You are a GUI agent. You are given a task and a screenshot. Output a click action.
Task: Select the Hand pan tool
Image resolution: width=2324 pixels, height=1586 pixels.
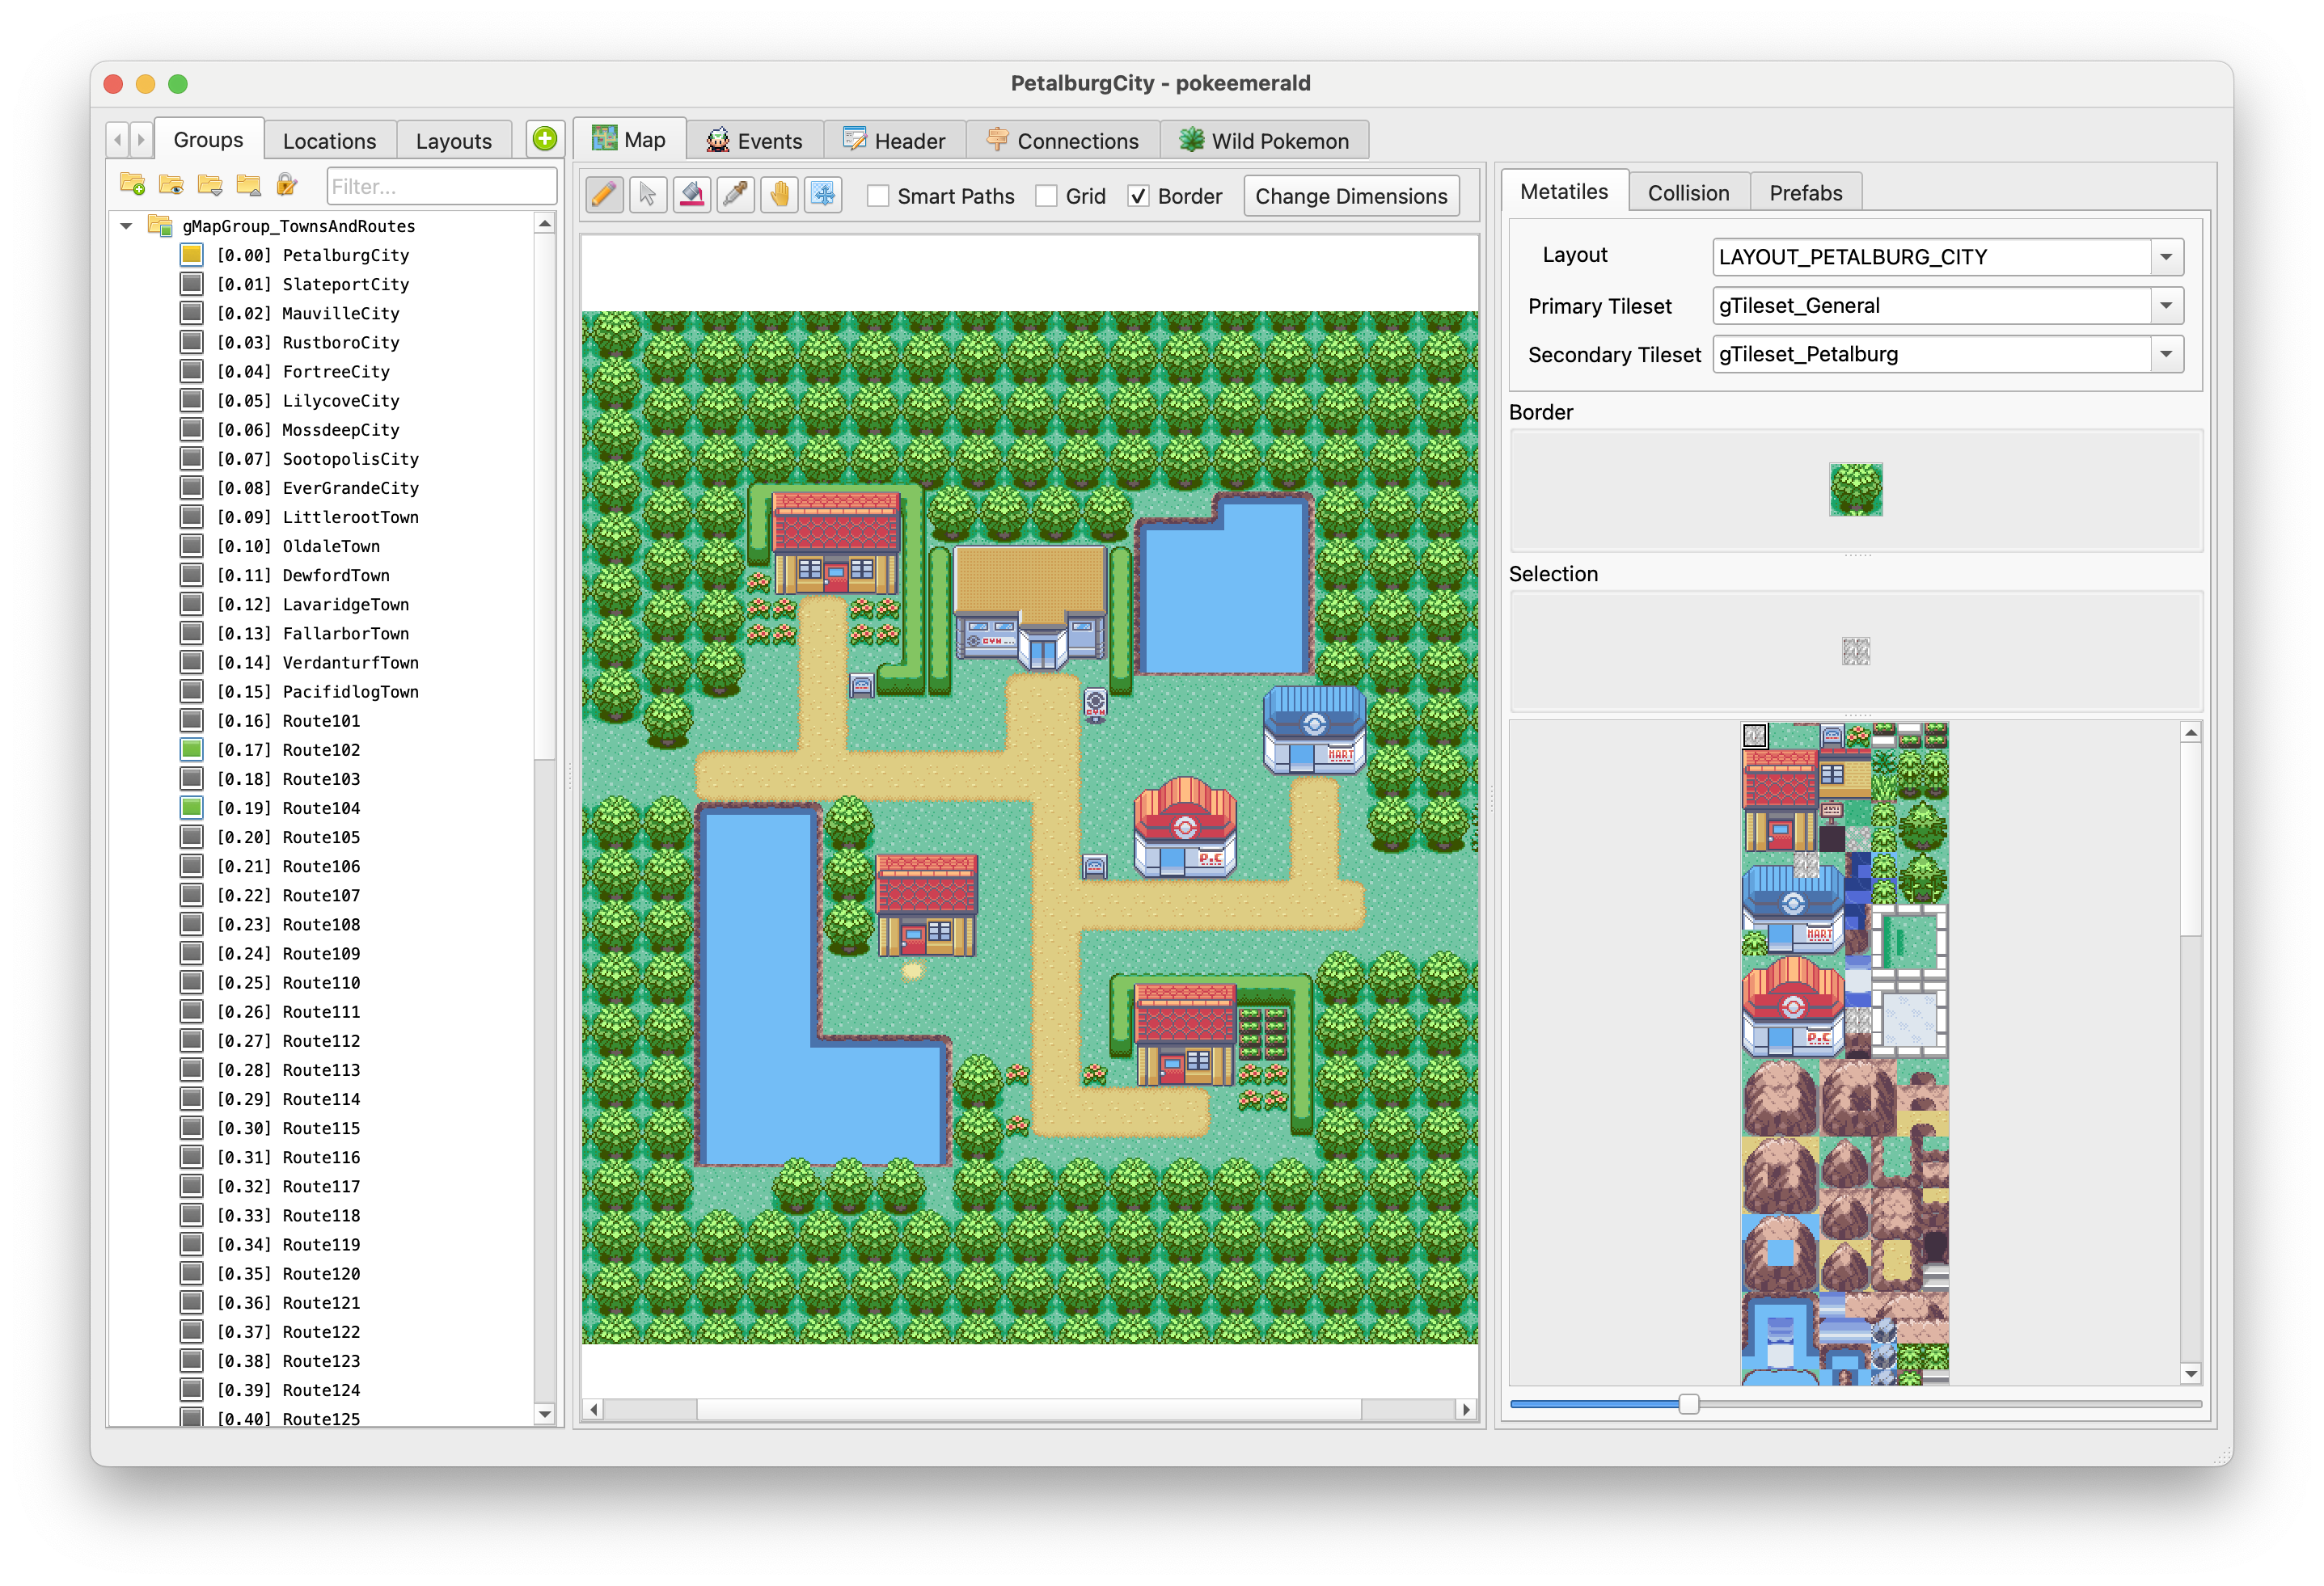coord(780,195)
